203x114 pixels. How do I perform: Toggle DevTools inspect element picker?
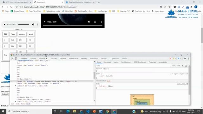12,59
